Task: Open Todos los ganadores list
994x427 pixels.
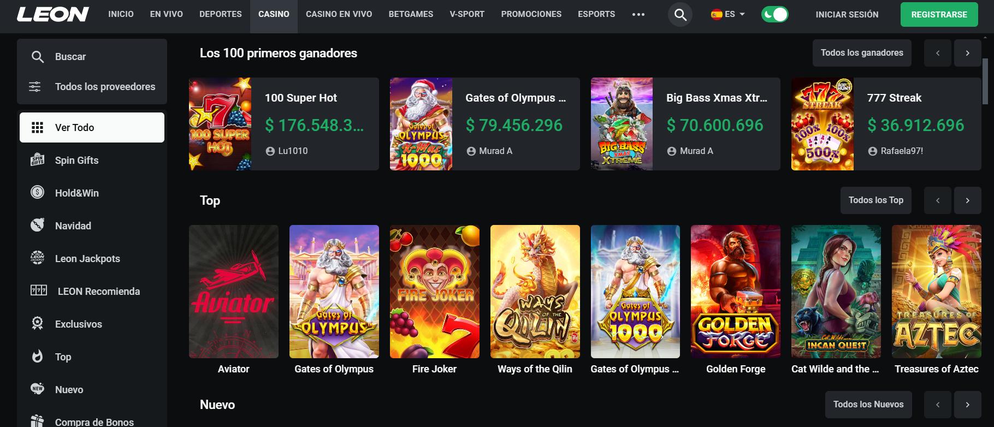Action: click(861, 53)
